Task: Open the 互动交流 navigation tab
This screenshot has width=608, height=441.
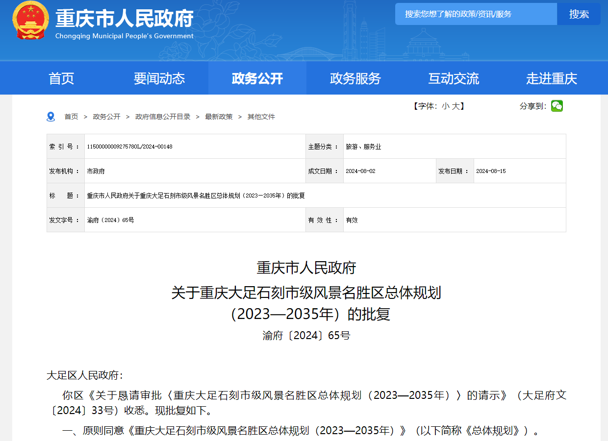Action: click(454, 78)
